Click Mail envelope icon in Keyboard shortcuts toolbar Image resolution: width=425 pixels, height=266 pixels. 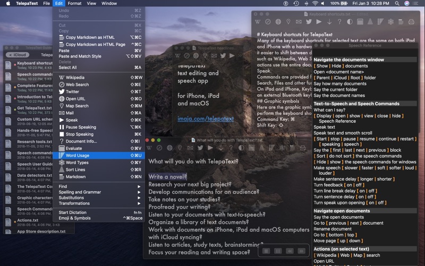pos(299,22)
